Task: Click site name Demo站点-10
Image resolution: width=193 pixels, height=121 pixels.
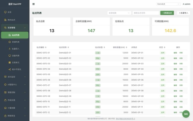Action: coord(65,102)
